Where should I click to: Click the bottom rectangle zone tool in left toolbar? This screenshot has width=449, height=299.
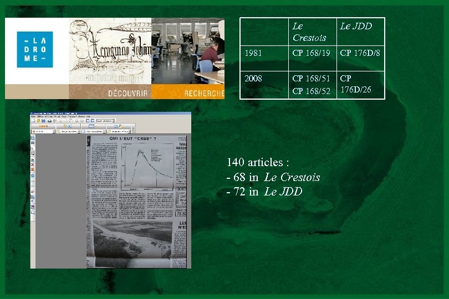pyautogui.click(x=33, y=212)
